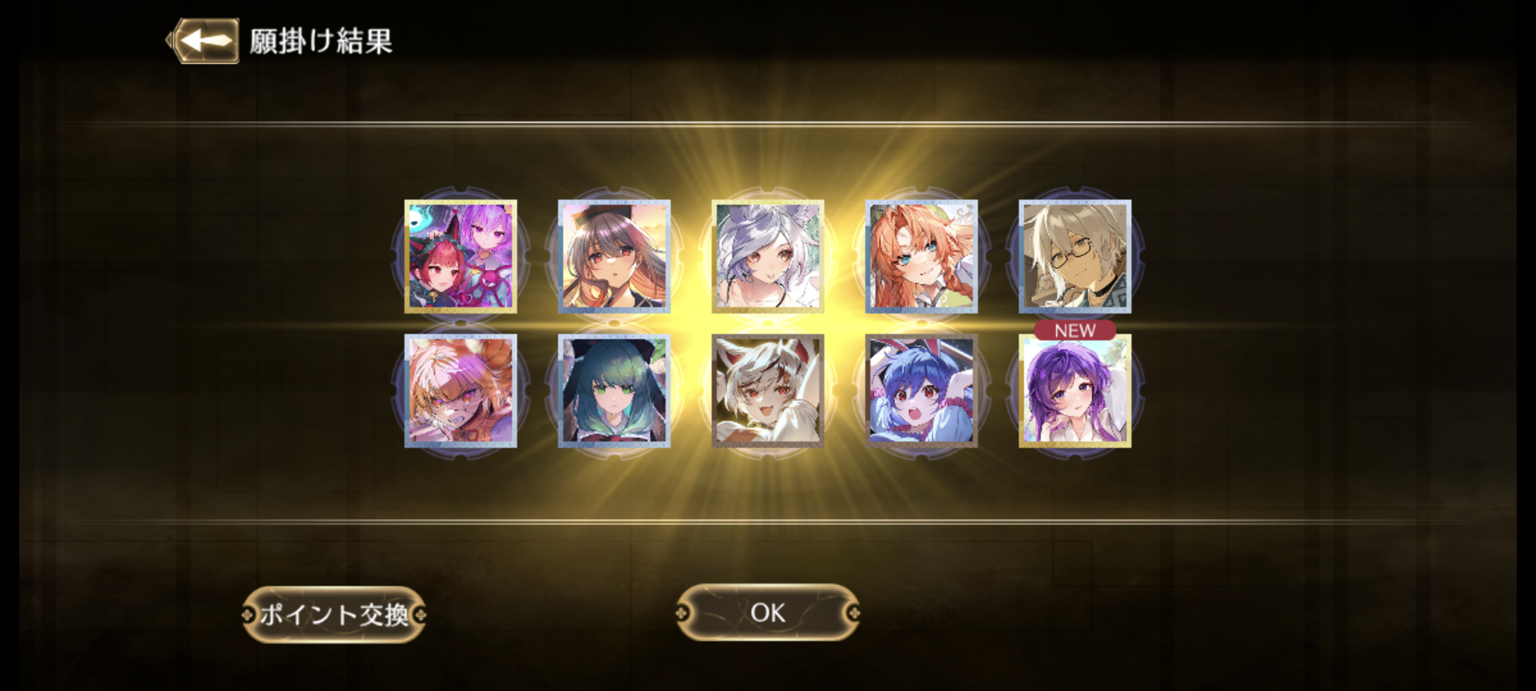Open the ポイント交換 point exchange button
This screenshot has height=691, width=1536.
click(x=333, y=615)
